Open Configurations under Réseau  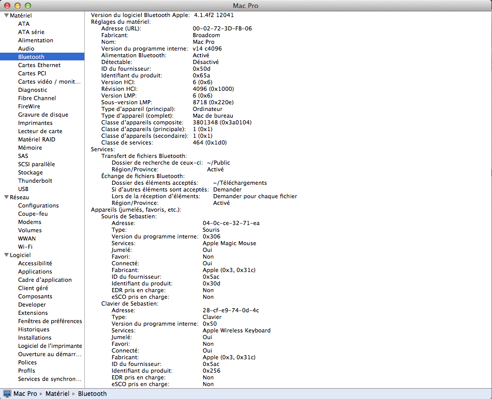[x=38, y=205]
